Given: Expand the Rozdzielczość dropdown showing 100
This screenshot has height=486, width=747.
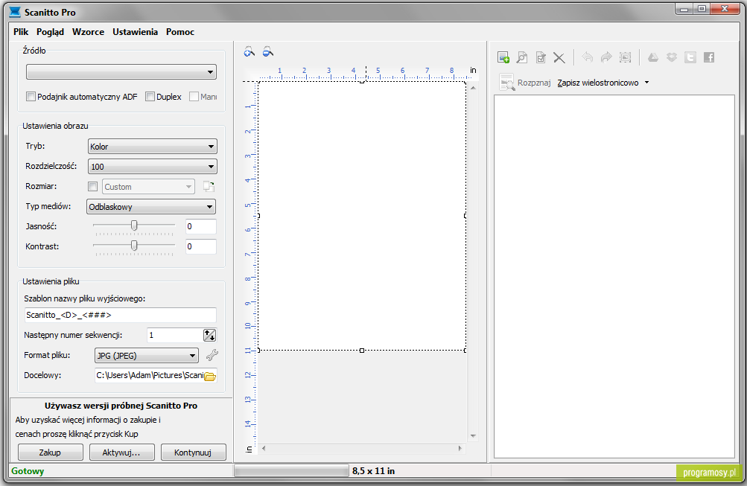Looking at the screenshot, I should pos(153,167).
